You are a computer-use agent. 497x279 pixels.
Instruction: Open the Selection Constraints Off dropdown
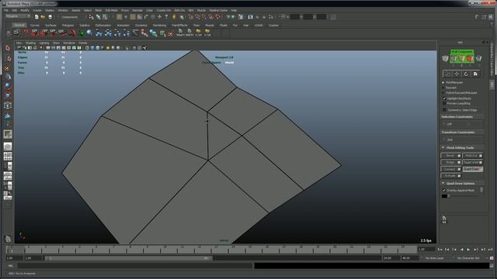[462, 124]
